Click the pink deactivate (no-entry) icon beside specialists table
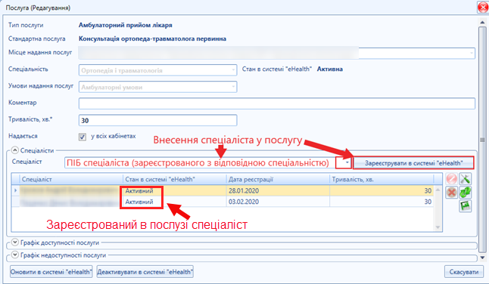The height and width of the screenshot is (284, 489). (451, 179)
